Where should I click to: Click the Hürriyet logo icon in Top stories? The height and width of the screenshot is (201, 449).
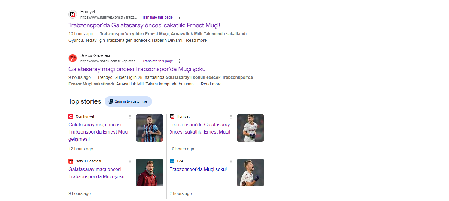coord(172,116)
